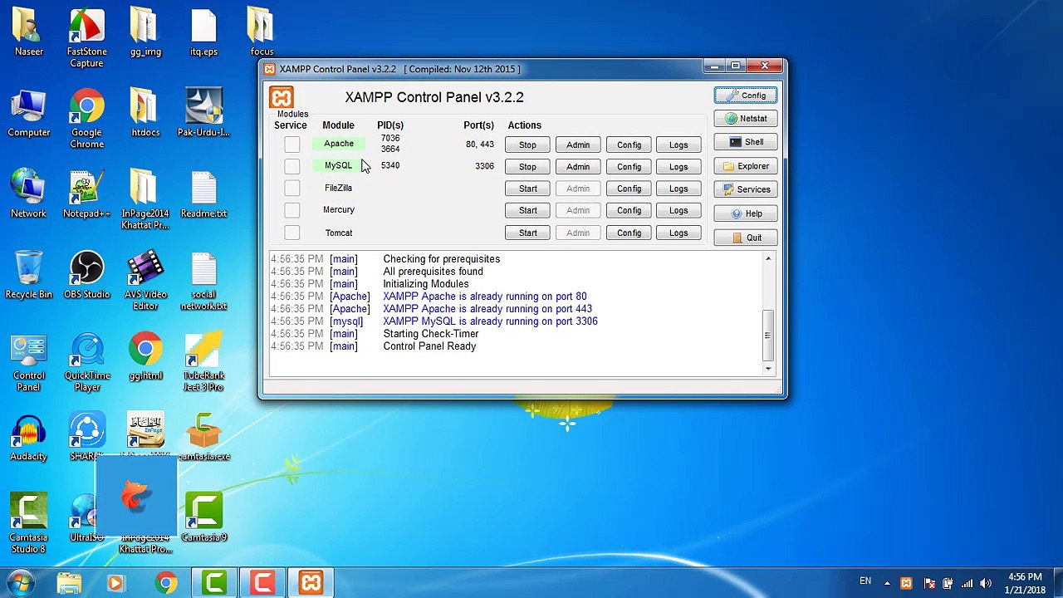
Task: Open the Windows Start menu orb
Action: (20, 582)
